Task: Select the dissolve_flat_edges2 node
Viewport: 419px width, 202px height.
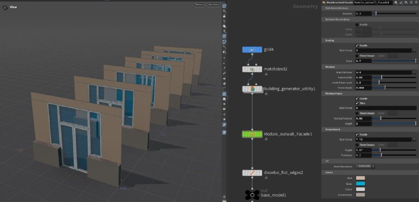Action: tap(252, 173)
